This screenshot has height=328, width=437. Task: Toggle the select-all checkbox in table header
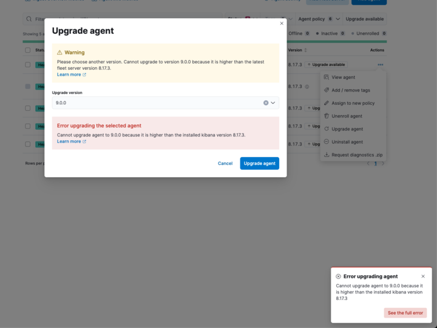click(x=27, y=50)
